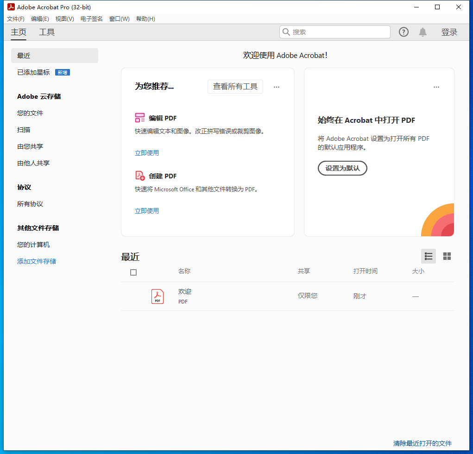Viewport: 473px width, 454px height.
Task: Sort by 打开时间 column header
Action: point(366,271)
